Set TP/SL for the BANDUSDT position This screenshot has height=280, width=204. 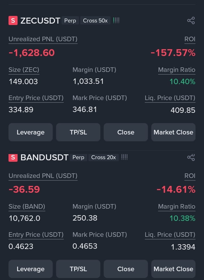click(78, 269)
